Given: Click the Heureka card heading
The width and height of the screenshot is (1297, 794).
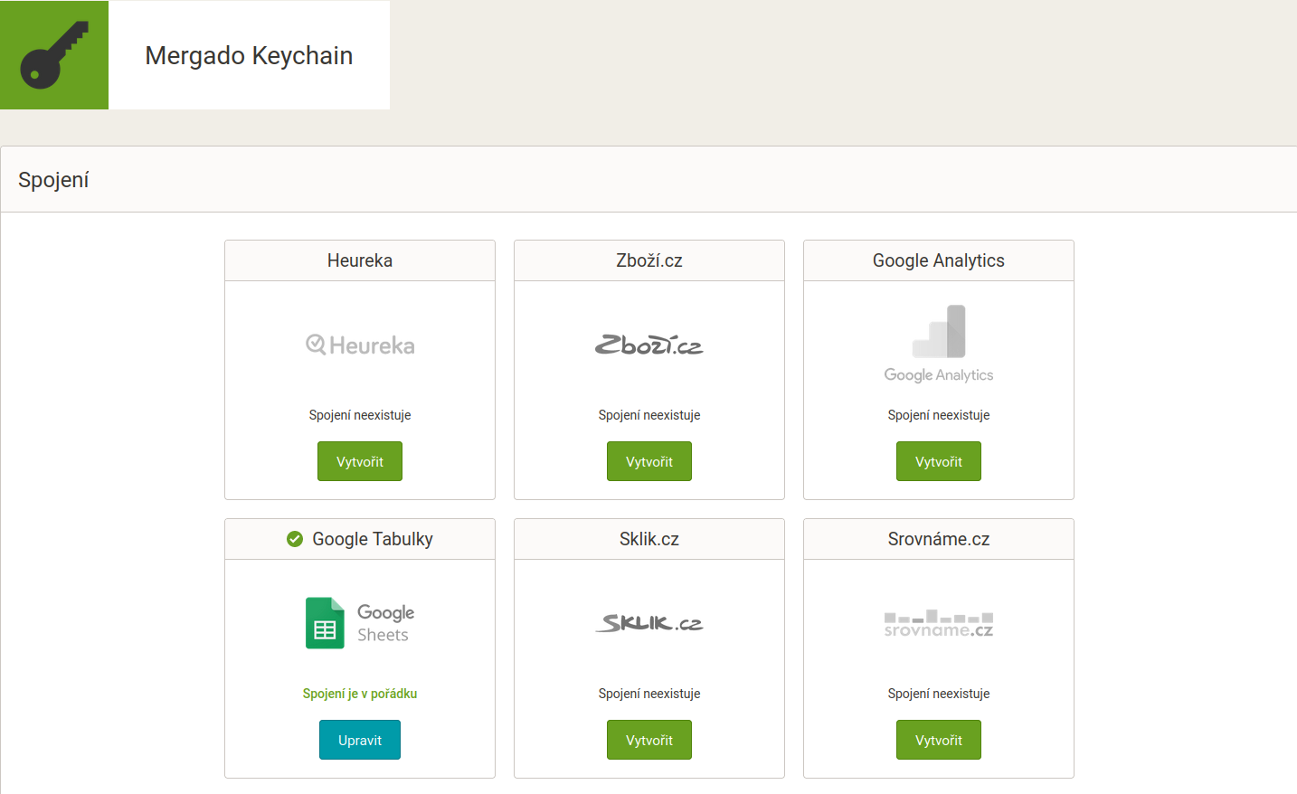Looking at the screenshot, I should point(360,260).
